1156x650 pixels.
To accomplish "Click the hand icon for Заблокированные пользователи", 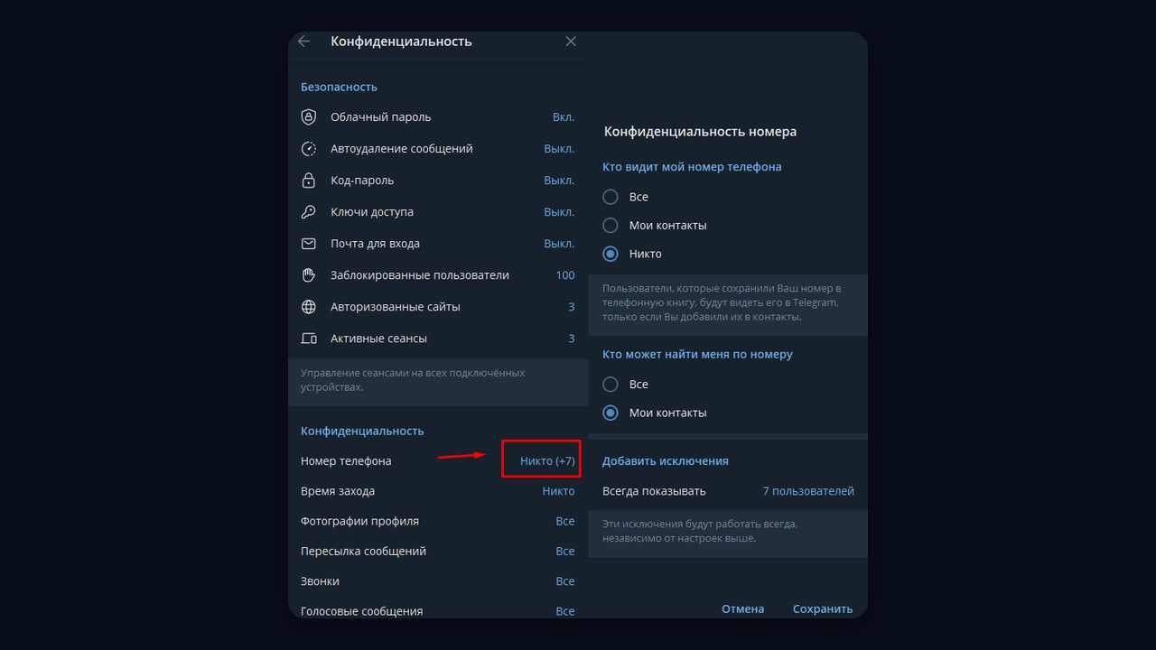I will (x=309, y=275).
